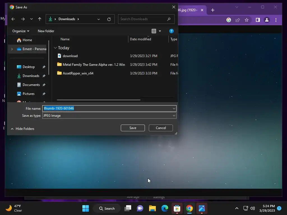Open the volume control icon
The image size is (287, 215).
[253, 208]
